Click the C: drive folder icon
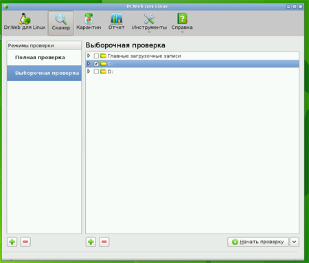Viewport: 309px width, 263px height. click(x=104, y=63)
